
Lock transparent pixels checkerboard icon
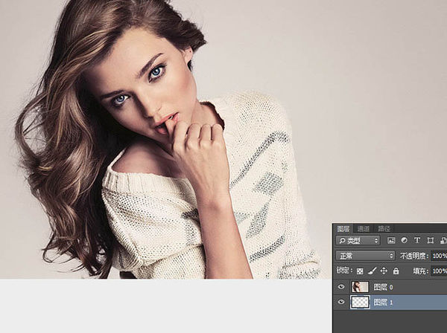360,271
